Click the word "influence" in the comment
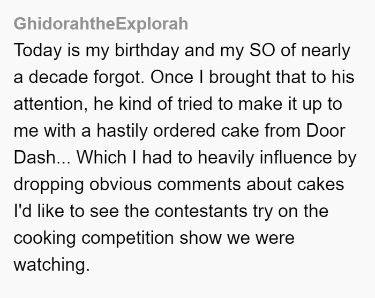The height and width of the screenshot is (298, 375). 296,158
